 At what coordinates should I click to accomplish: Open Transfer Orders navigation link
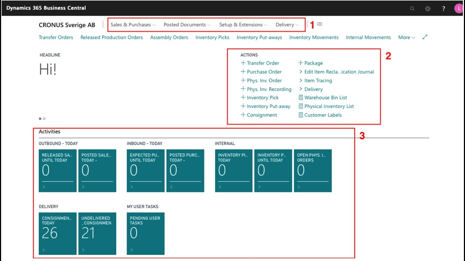point(56,37)
